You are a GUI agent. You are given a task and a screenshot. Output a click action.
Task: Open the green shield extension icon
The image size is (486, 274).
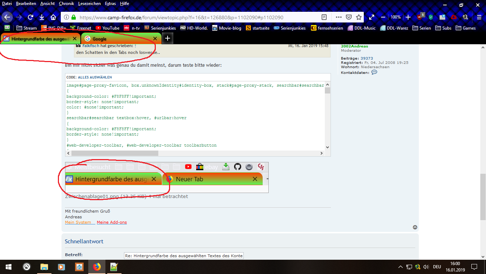coord(431,17)
